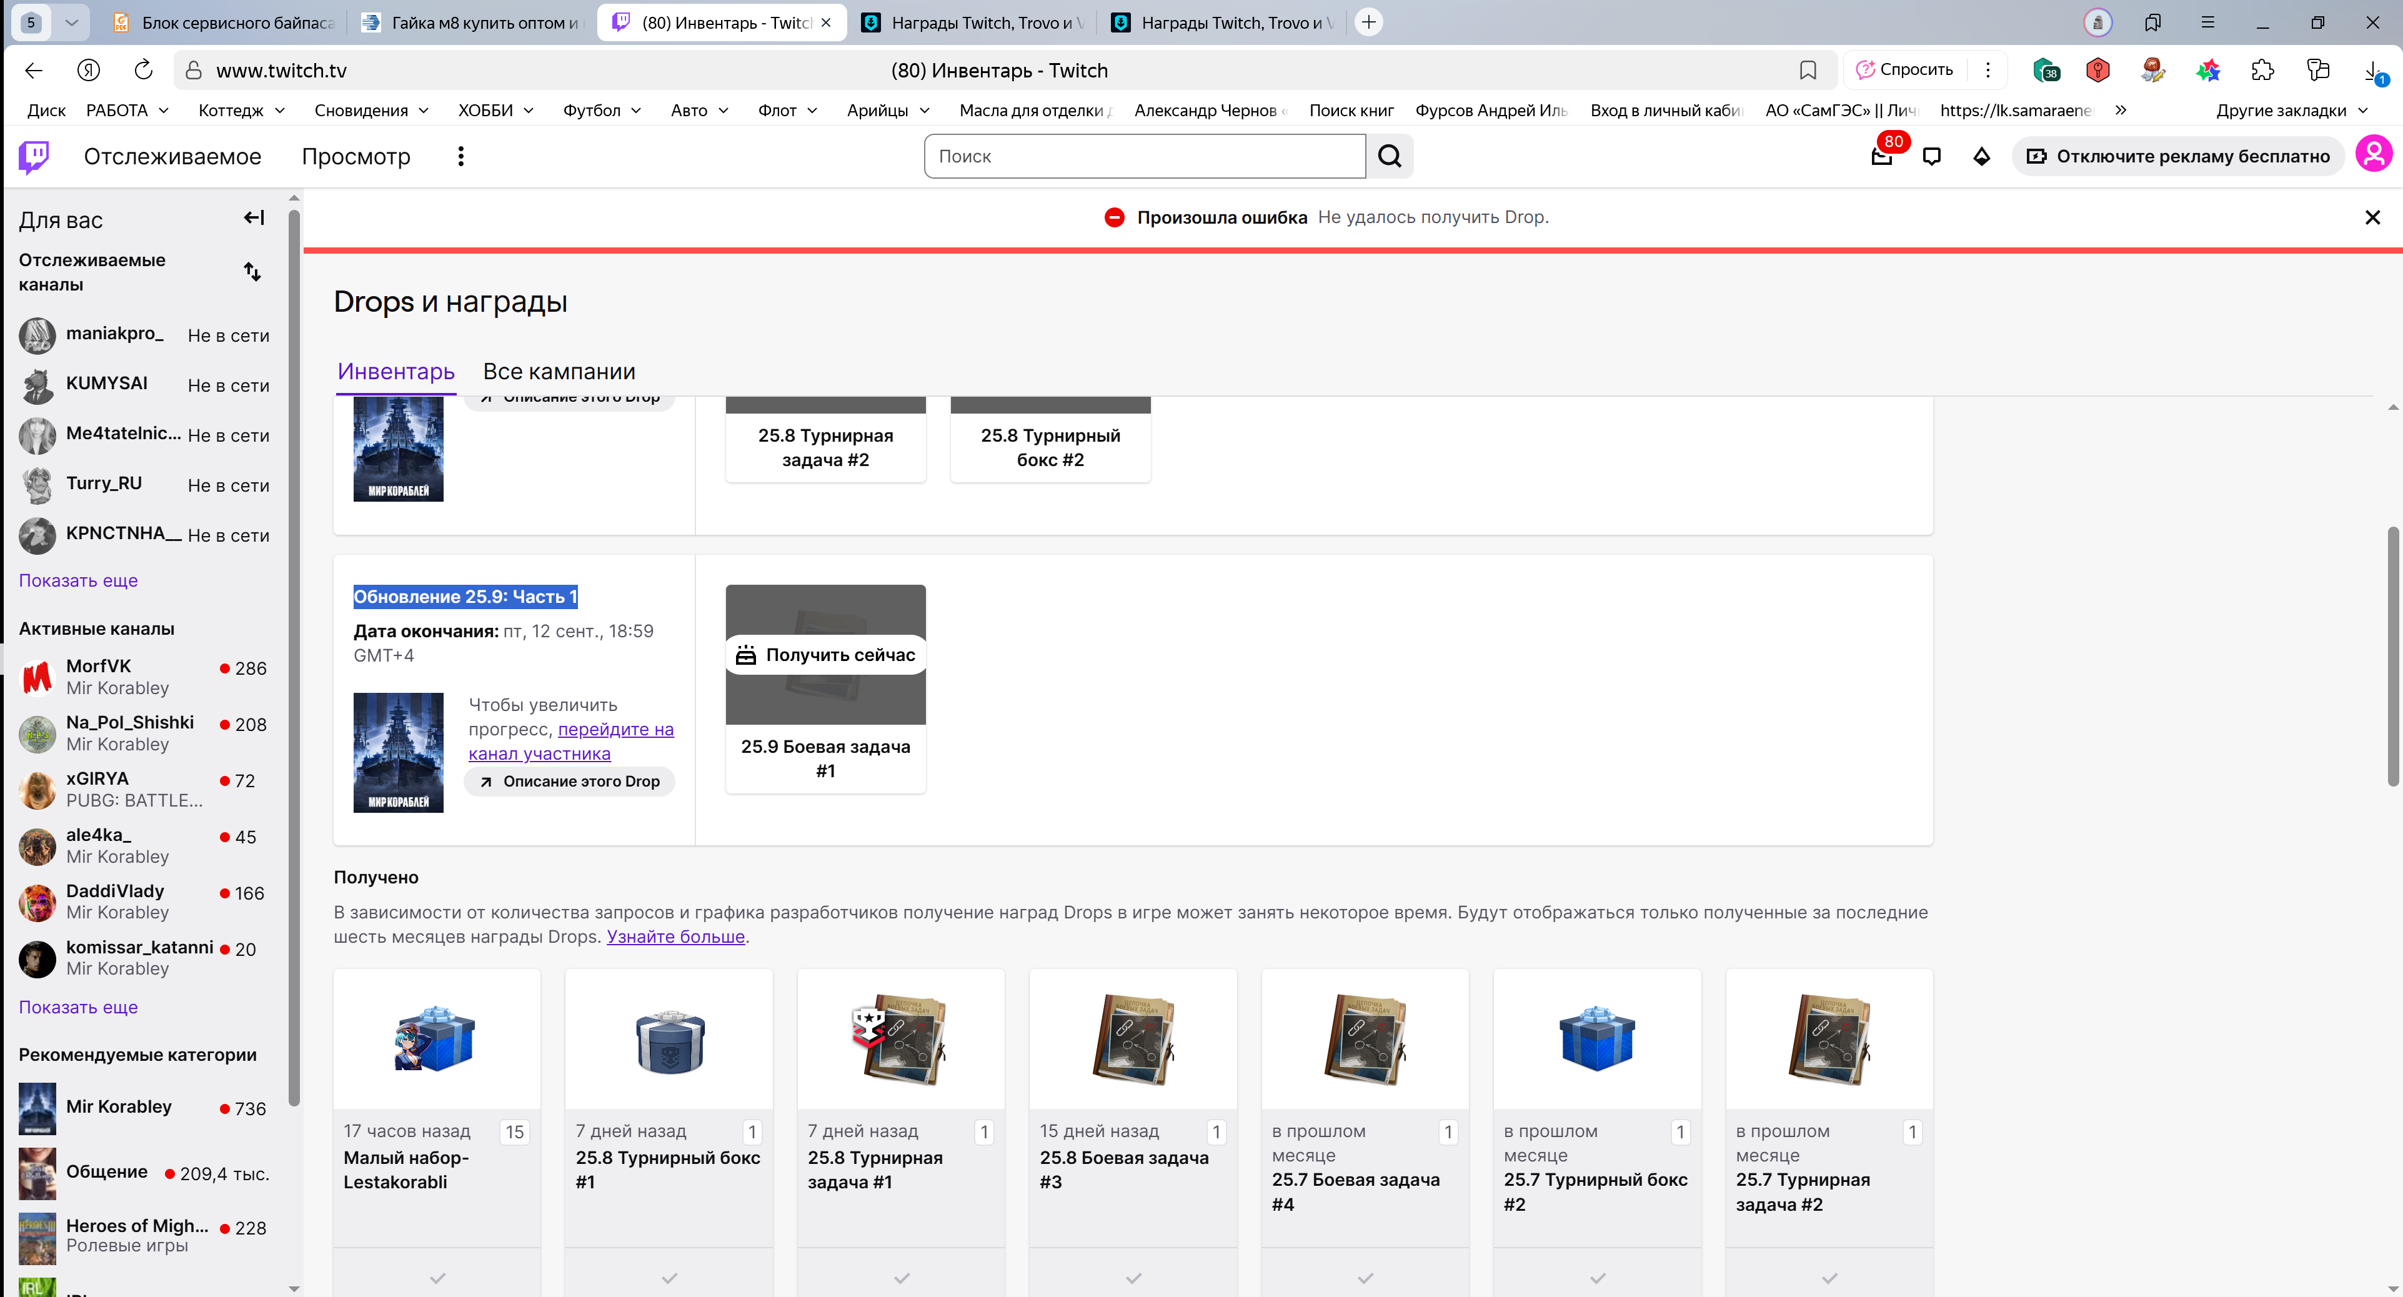Viewport: 2403px width, 1297px height.
Task: Open three-dot menu next to Просмотр
Action: coord(461,157)
